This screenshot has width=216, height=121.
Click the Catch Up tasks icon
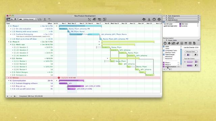pos(94,19)
